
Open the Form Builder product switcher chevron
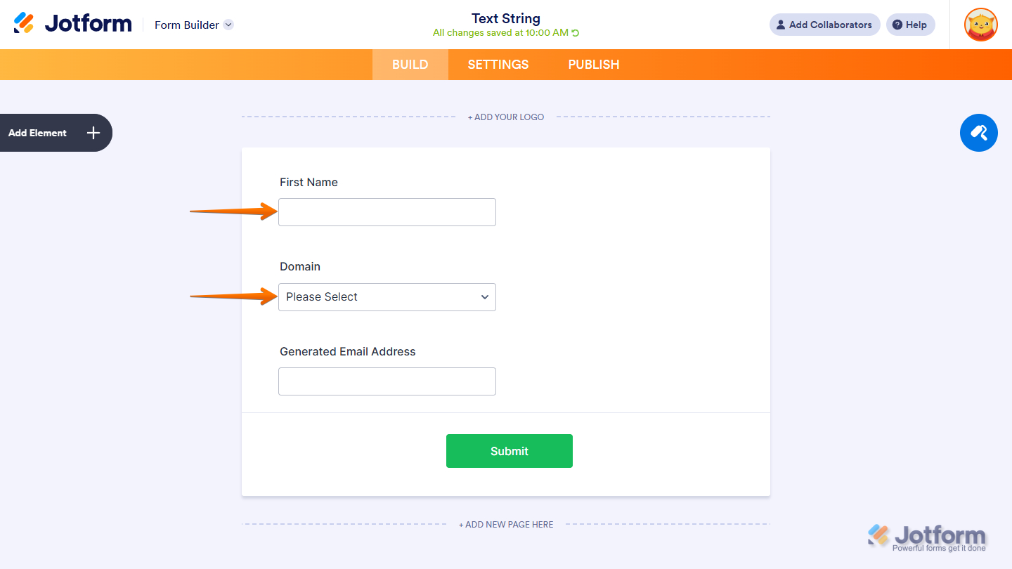228,25
